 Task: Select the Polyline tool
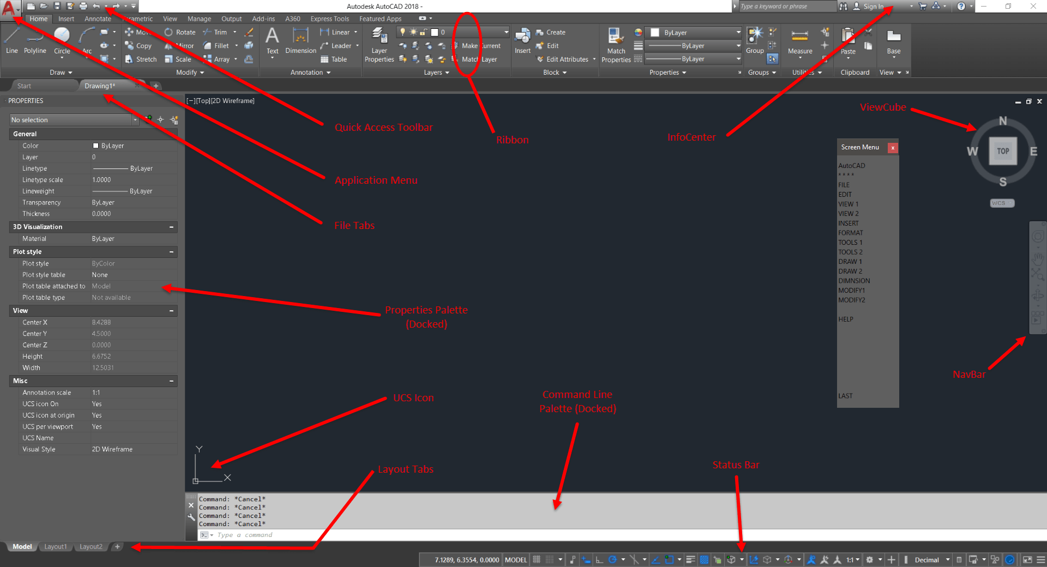click(x=35, y=41)
